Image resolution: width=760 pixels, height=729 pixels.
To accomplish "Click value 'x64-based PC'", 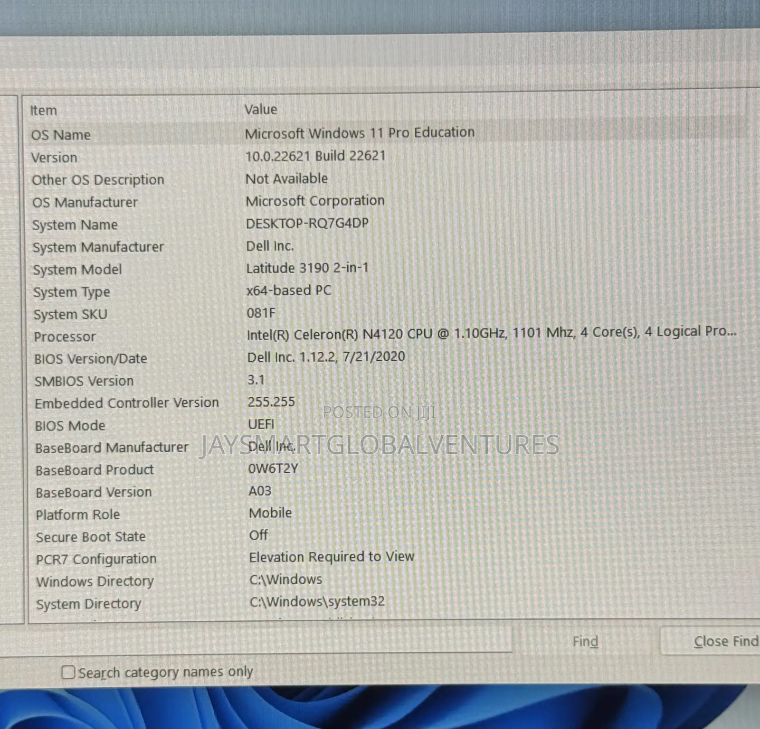I will pyautogui.click(x=289, y=290).
